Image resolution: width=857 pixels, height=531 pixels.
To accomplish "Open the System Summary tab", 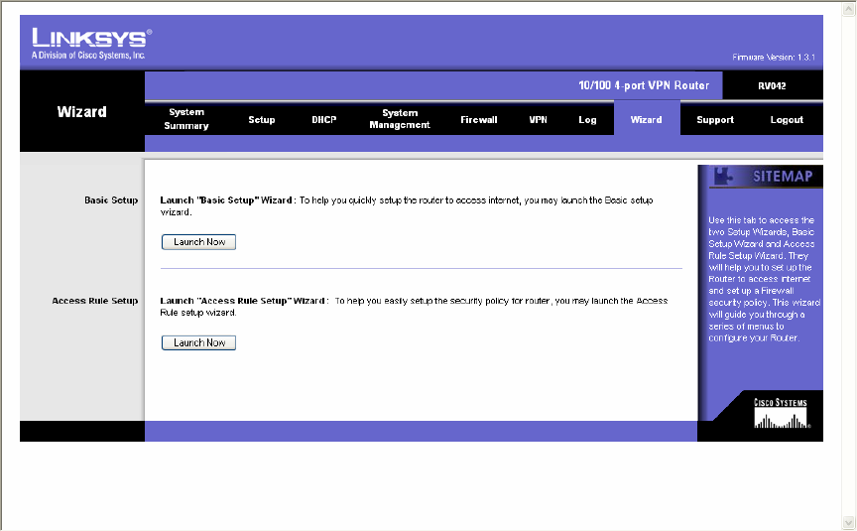I will coord(186,119).
